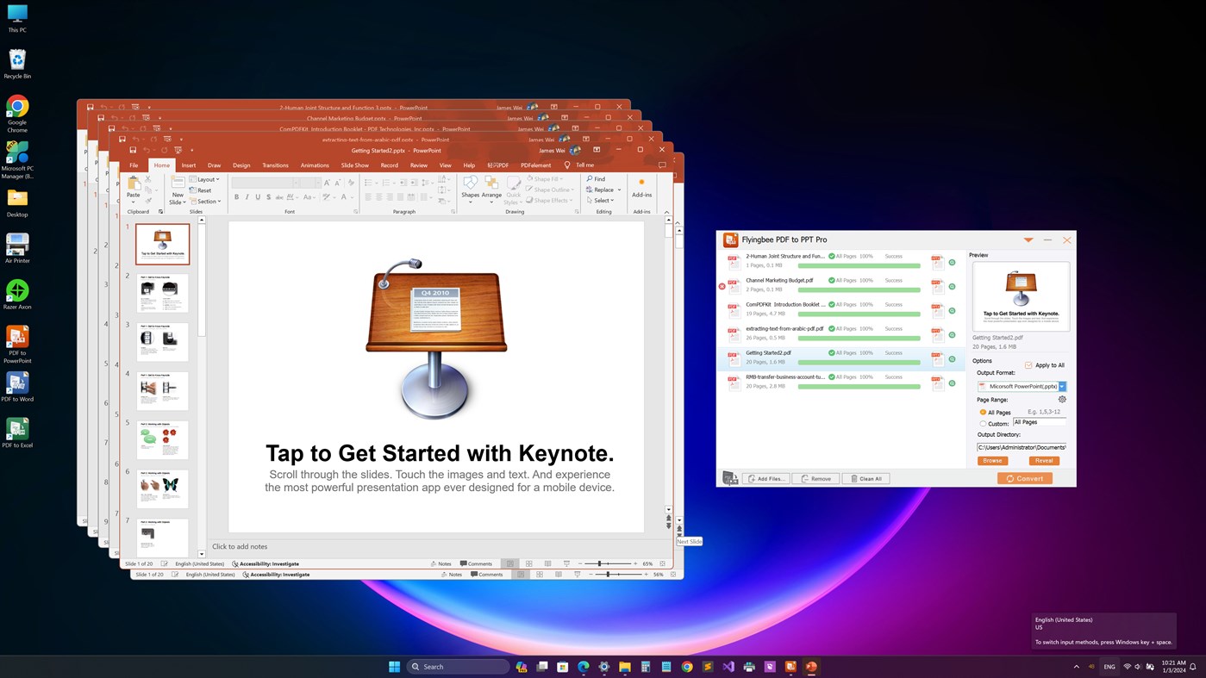The height and width of the screenshot is (678, 1206).
Task: Toggle the Apply to All checkbox
Action: [x=1028, y=365]
